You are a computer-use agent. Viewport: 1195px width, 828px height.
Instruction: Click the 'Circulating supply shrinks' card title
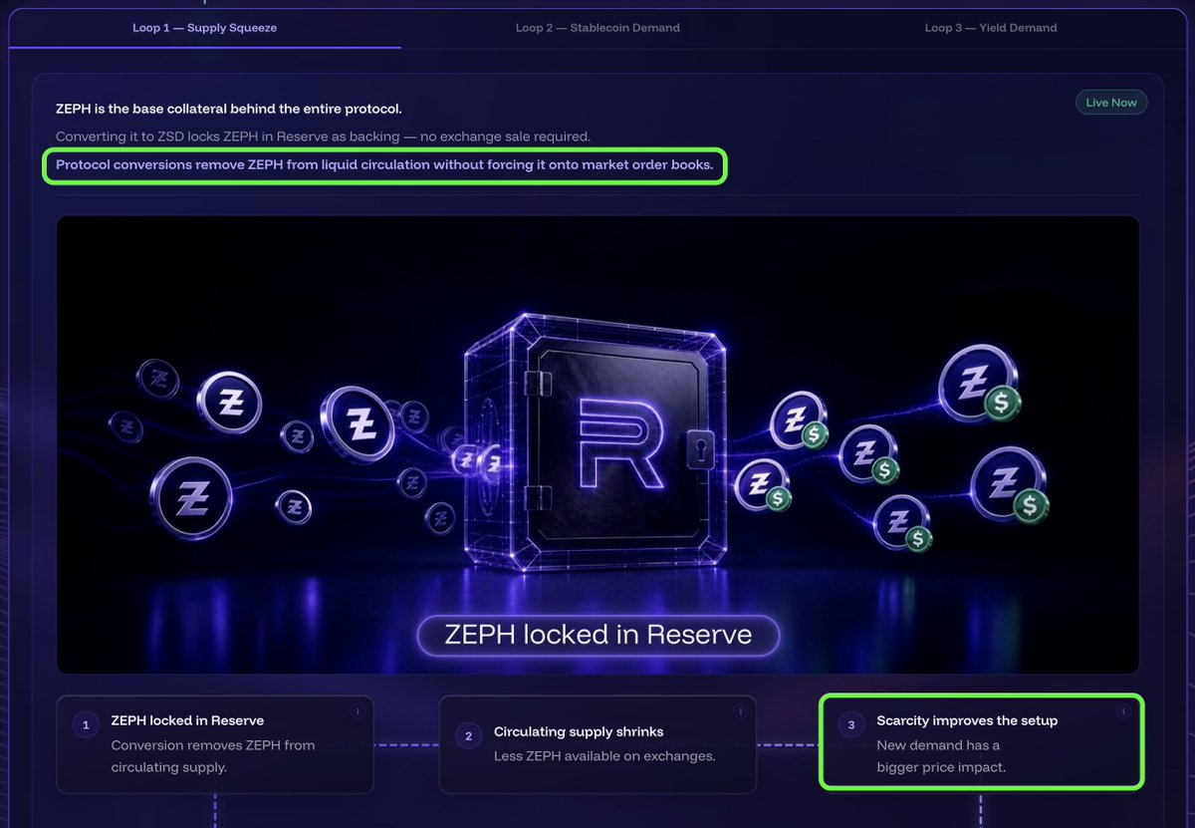pos(580,732)
